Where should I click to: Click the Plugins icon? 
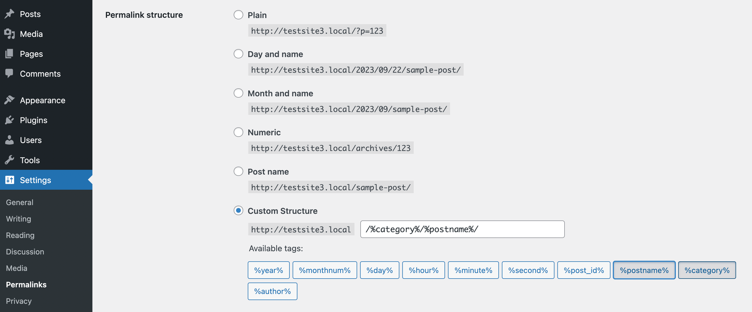click(10, 120)
